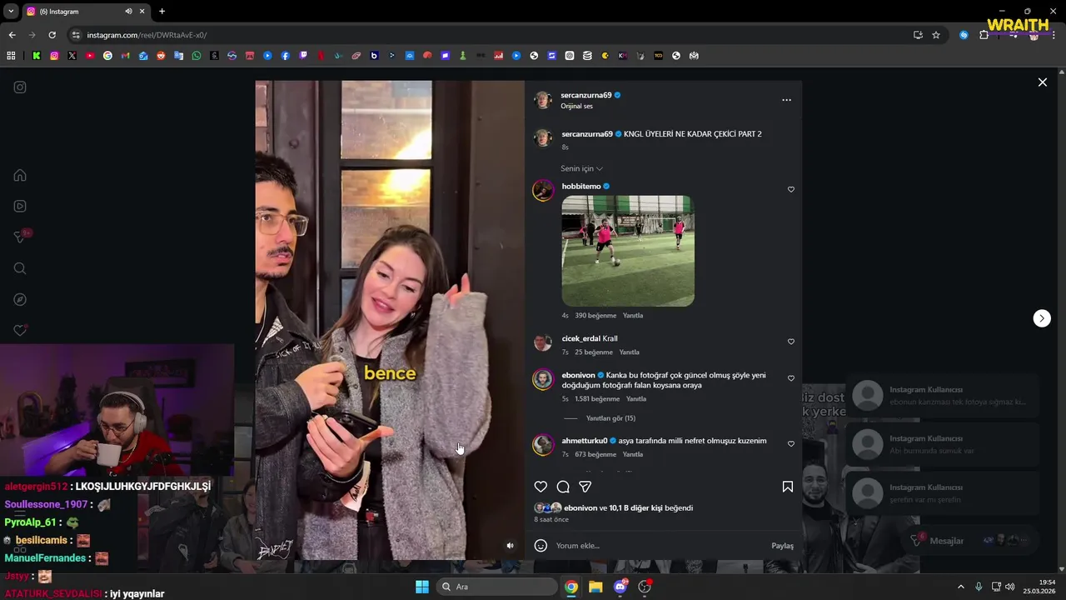Open Instagram home logo in left sidebar
Screen dimensions: 1066x600
coord(20,87)
